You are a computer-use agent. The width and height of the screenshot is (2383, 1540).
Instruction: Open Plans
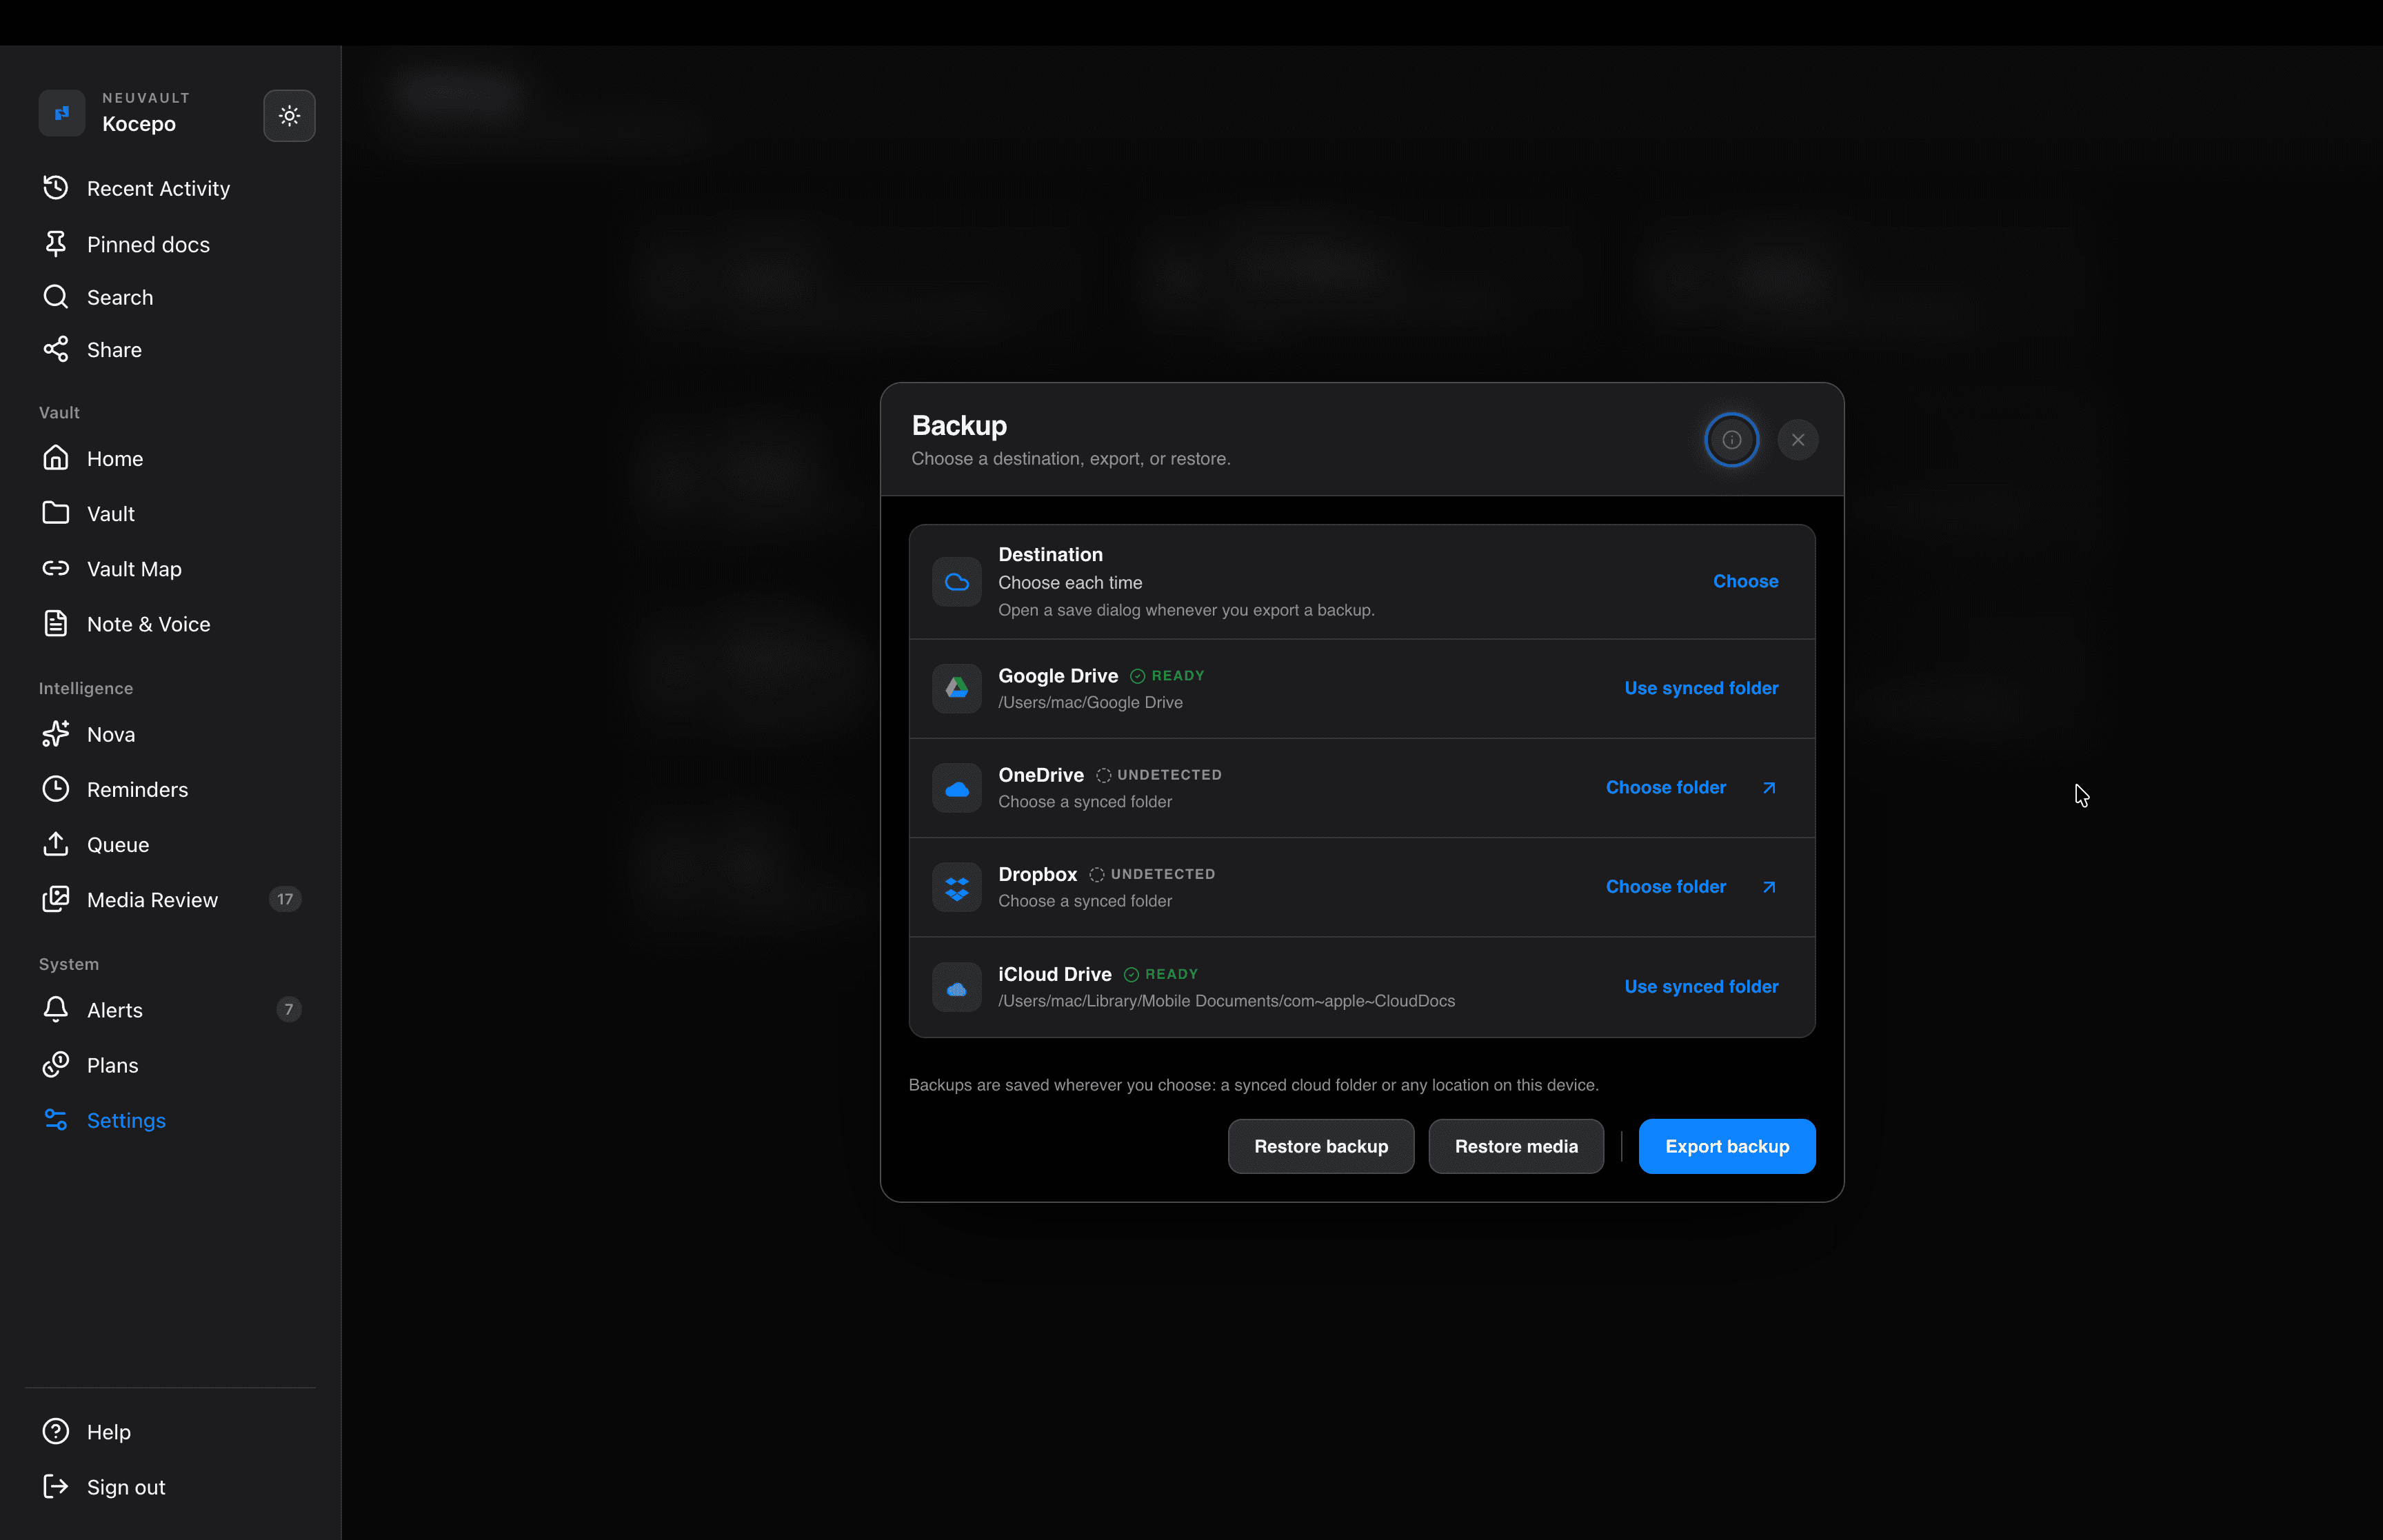point(170,1065)
